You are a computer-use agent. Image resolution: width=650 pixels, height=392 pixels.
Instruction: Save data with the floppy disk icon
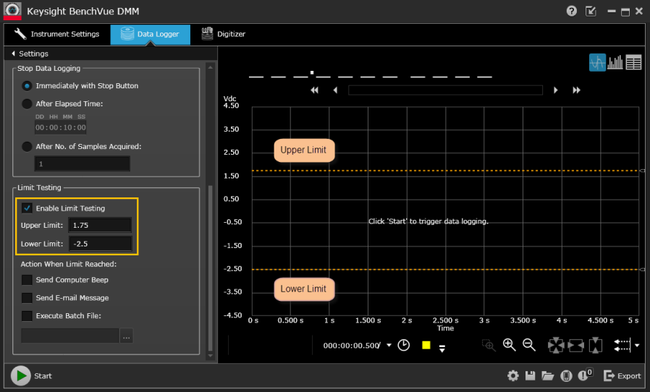(530, 376)
